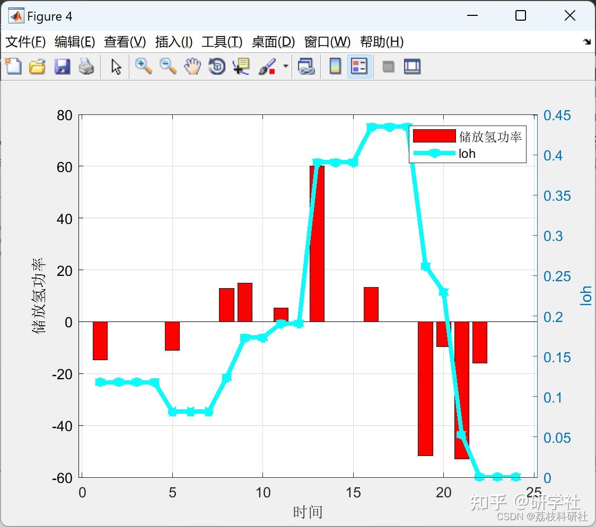Image resolution: width=596 pixels, height=527 pixels.
Task: Close the Figure 4 window
Action: 570,15
